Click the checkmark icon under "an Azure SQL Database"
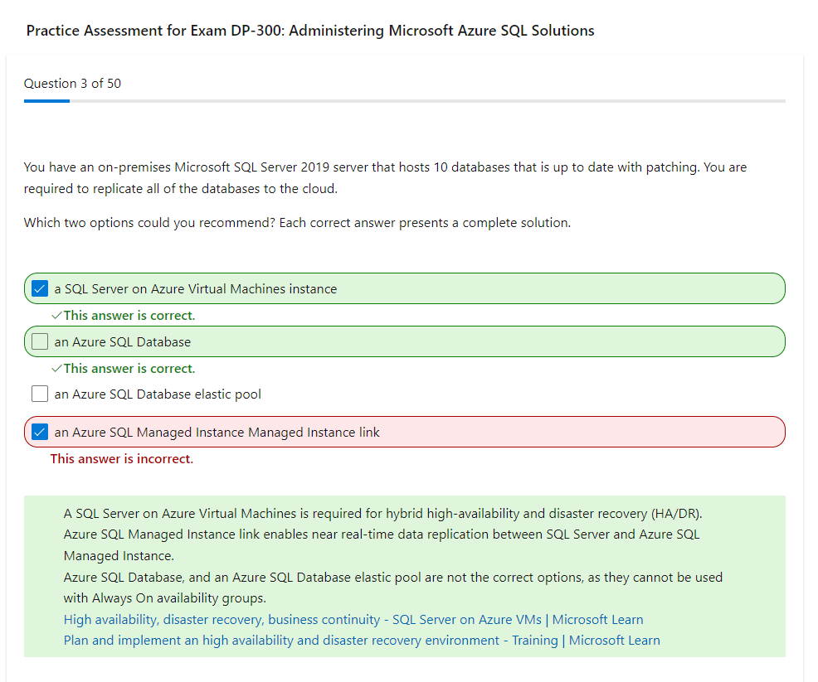The image size is (818, 682). pyautogui.click(x=56, y=368)
